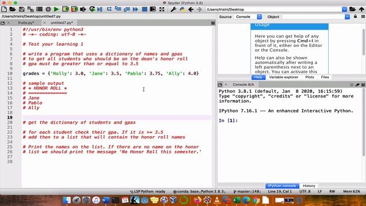Stop debugging with the blue square
The image size is (366, 206).
145,9
